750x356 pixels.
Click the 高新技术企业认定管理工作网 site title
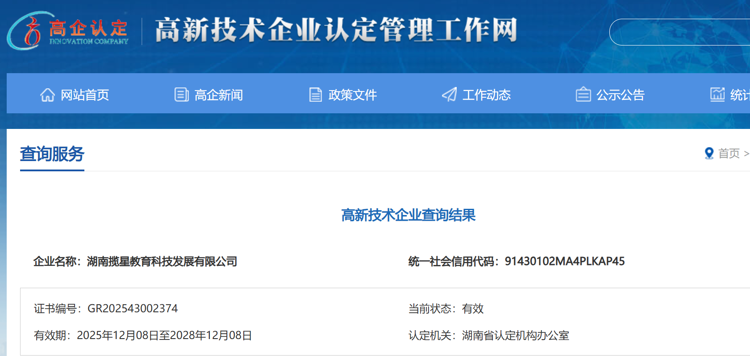pyautogui.click(x=336, y=30)
